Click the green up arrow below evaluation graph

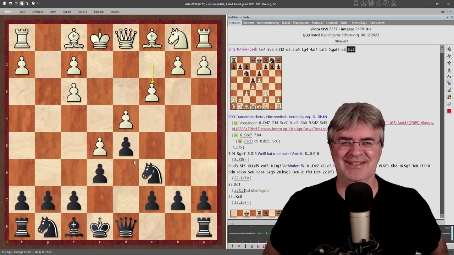[232, 246]
